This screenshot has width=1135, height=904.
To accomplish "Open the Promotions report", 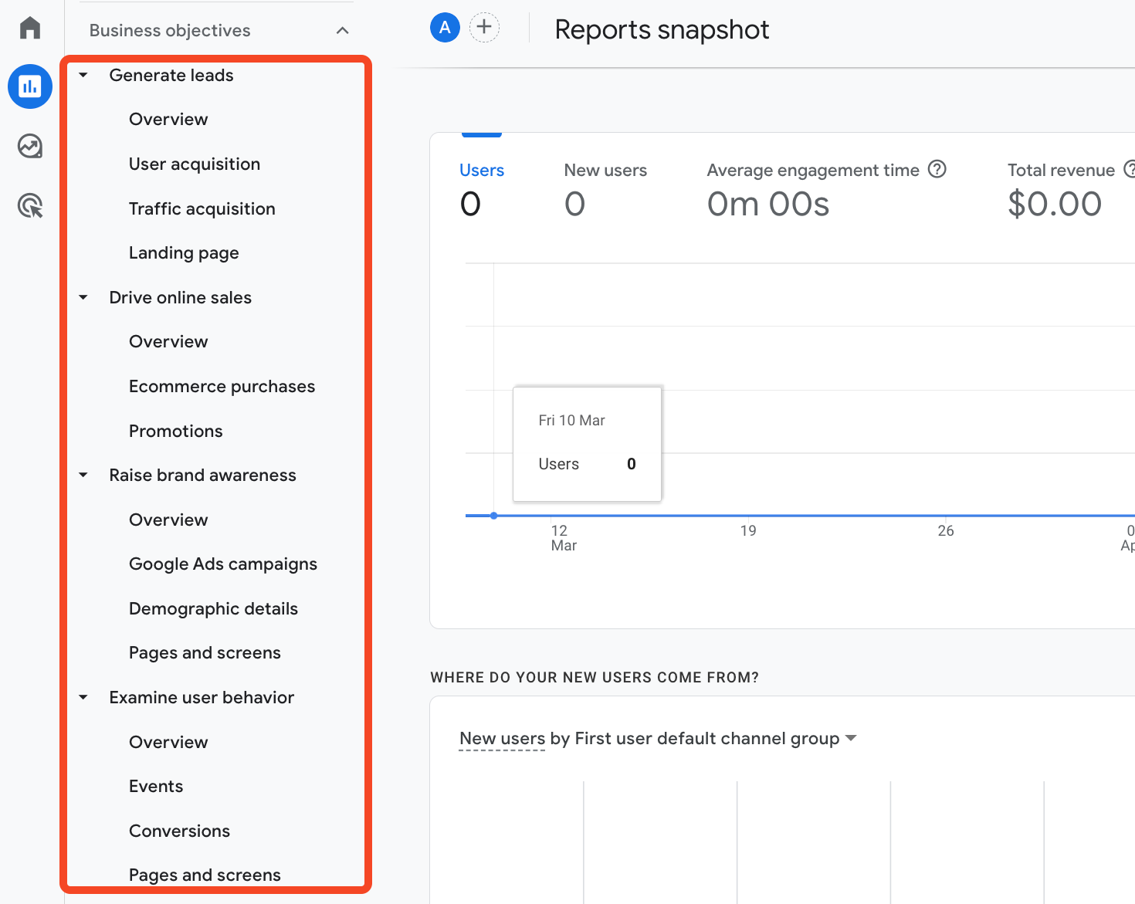I will (x=176, y=431).
